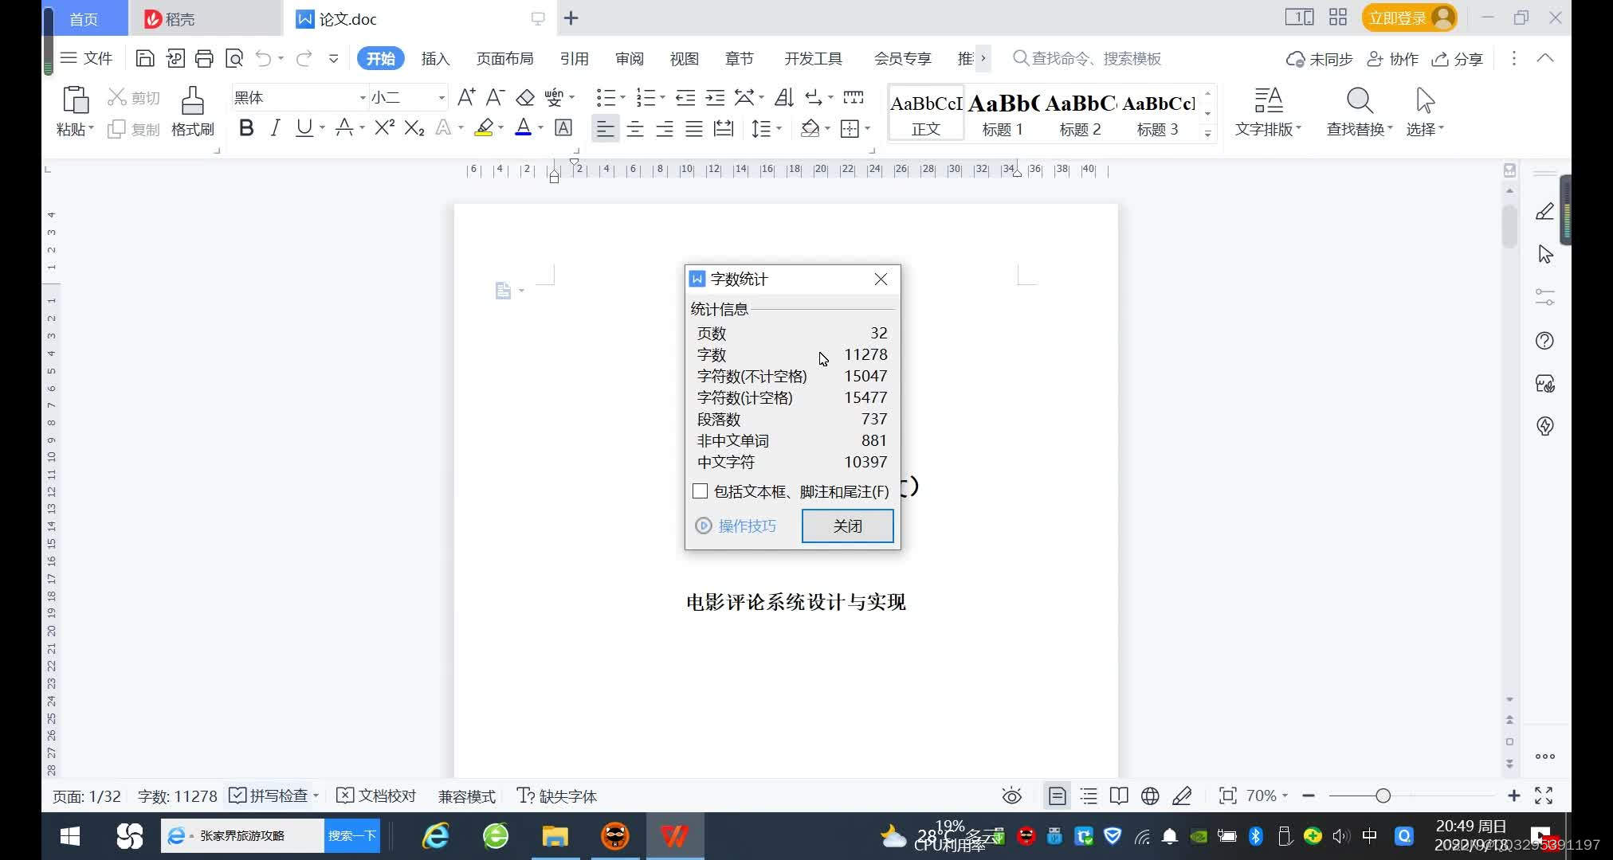This screenshot has width=1613, height=860.
Task: Apply 标题 1 heading style
Action: pyautogui.click(x=1003, y=113)
